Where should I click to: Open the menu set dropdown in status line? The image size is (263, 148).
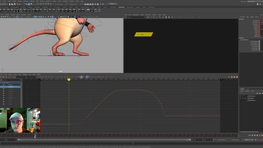(3, 4)
